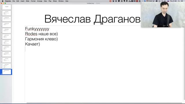Image resolution: width=185 pixels, height=104 pixels.
Task: Open the Apple menu
Action: pos(3,1)
